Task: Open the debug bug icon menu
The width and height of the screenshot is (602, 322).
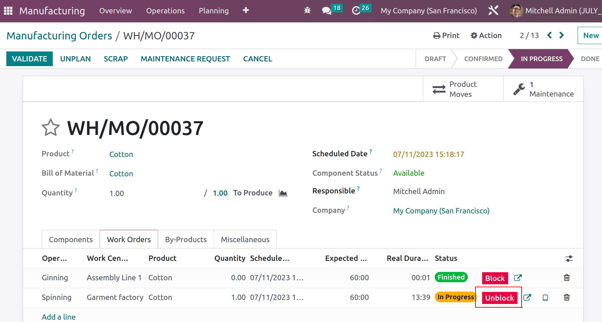Action: click(307, 11)
